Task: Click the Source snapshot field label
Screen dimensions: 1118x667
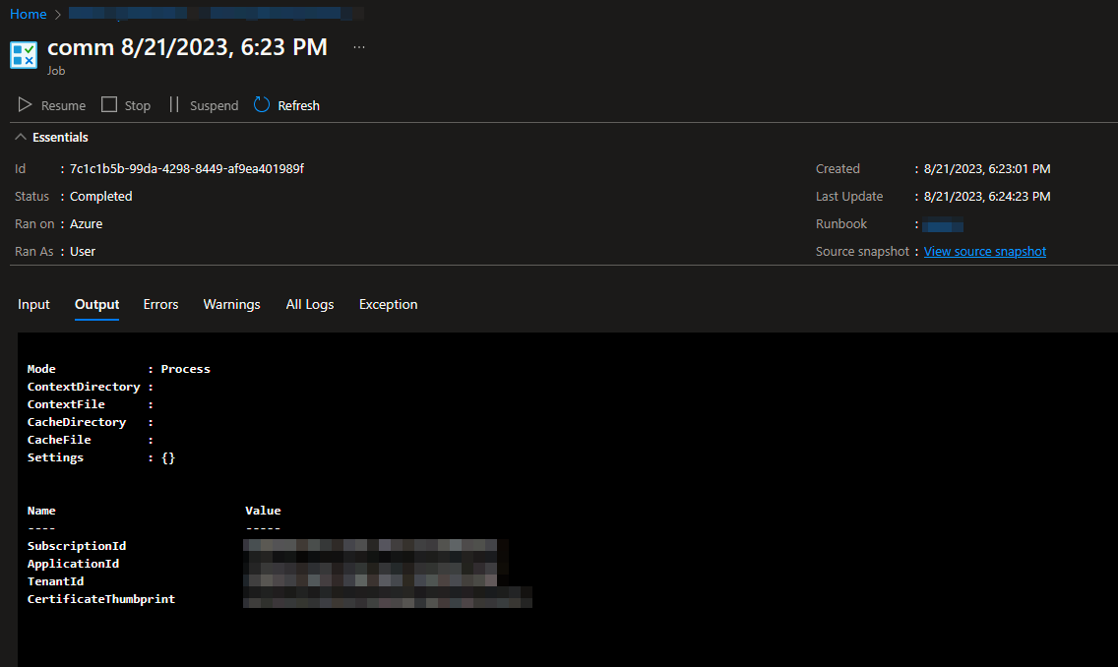Action: [862, 252]
